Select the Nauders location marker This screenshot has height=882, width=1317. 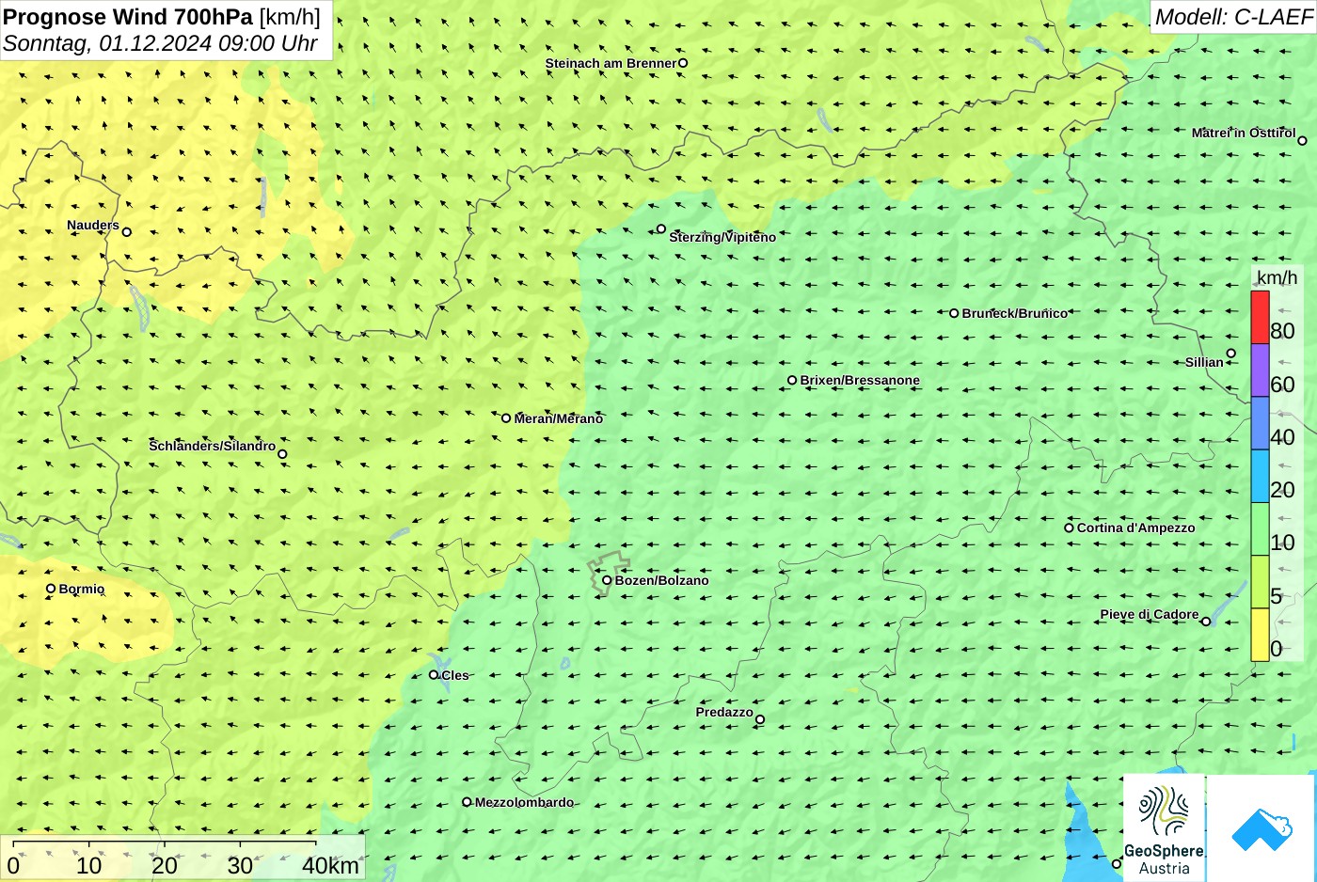pos(126,231)
